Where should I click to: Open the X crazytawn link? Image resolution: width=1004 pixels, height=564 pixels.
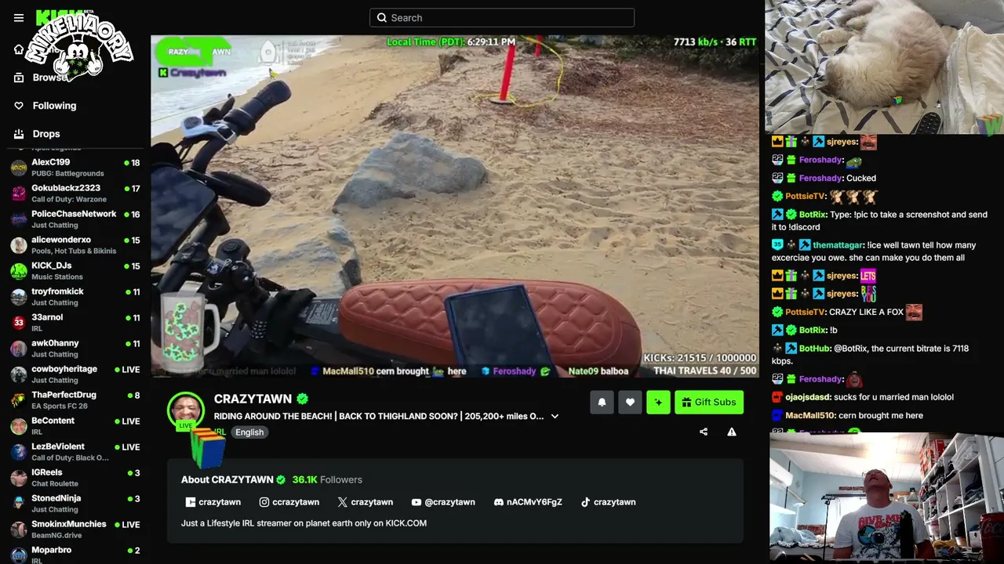coord(366,502)
